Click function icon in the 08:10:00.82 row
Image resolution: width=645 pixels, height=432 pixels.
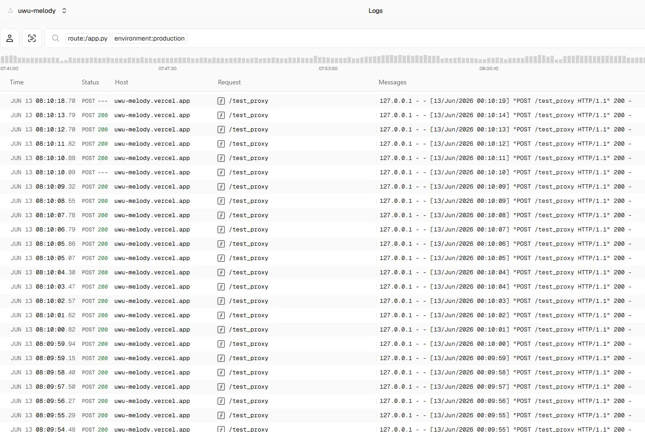click(x=221, y=330)
